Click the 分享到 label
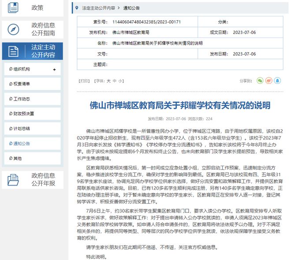Screen dimensions: 291x260 coord(246,81)
